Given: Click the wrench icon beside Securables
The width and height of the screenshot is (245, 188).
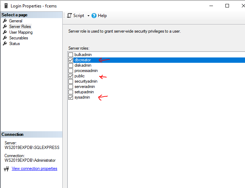Looking at the screenshot, I should point(5,38).
